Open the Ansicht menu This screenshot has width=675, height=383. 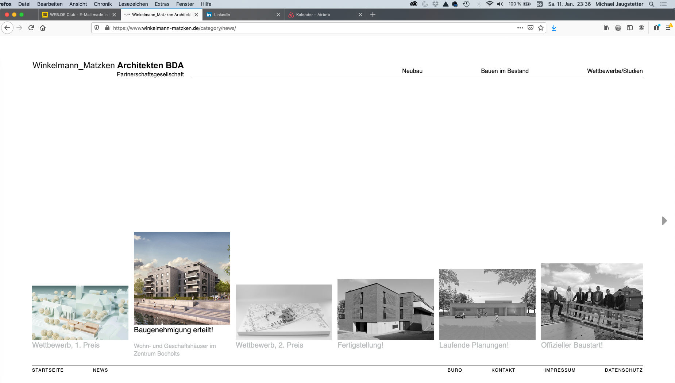click(x=78, y=4)
